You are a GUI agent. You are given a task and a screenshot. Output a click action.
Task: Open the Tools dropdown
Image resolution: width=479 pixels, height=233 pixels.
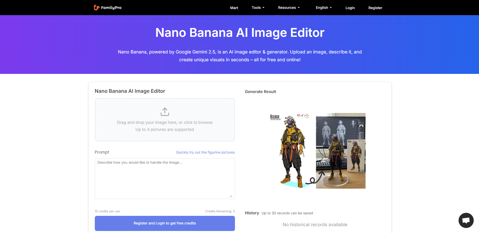(258, 8)
